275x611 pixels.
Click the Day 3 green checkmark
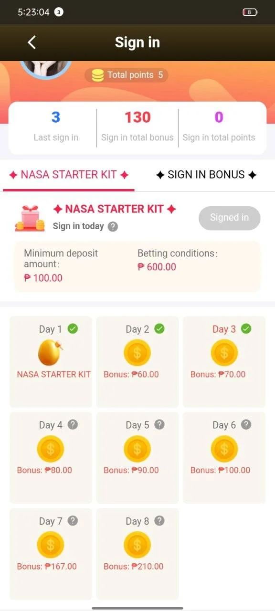tap(246, 328)
